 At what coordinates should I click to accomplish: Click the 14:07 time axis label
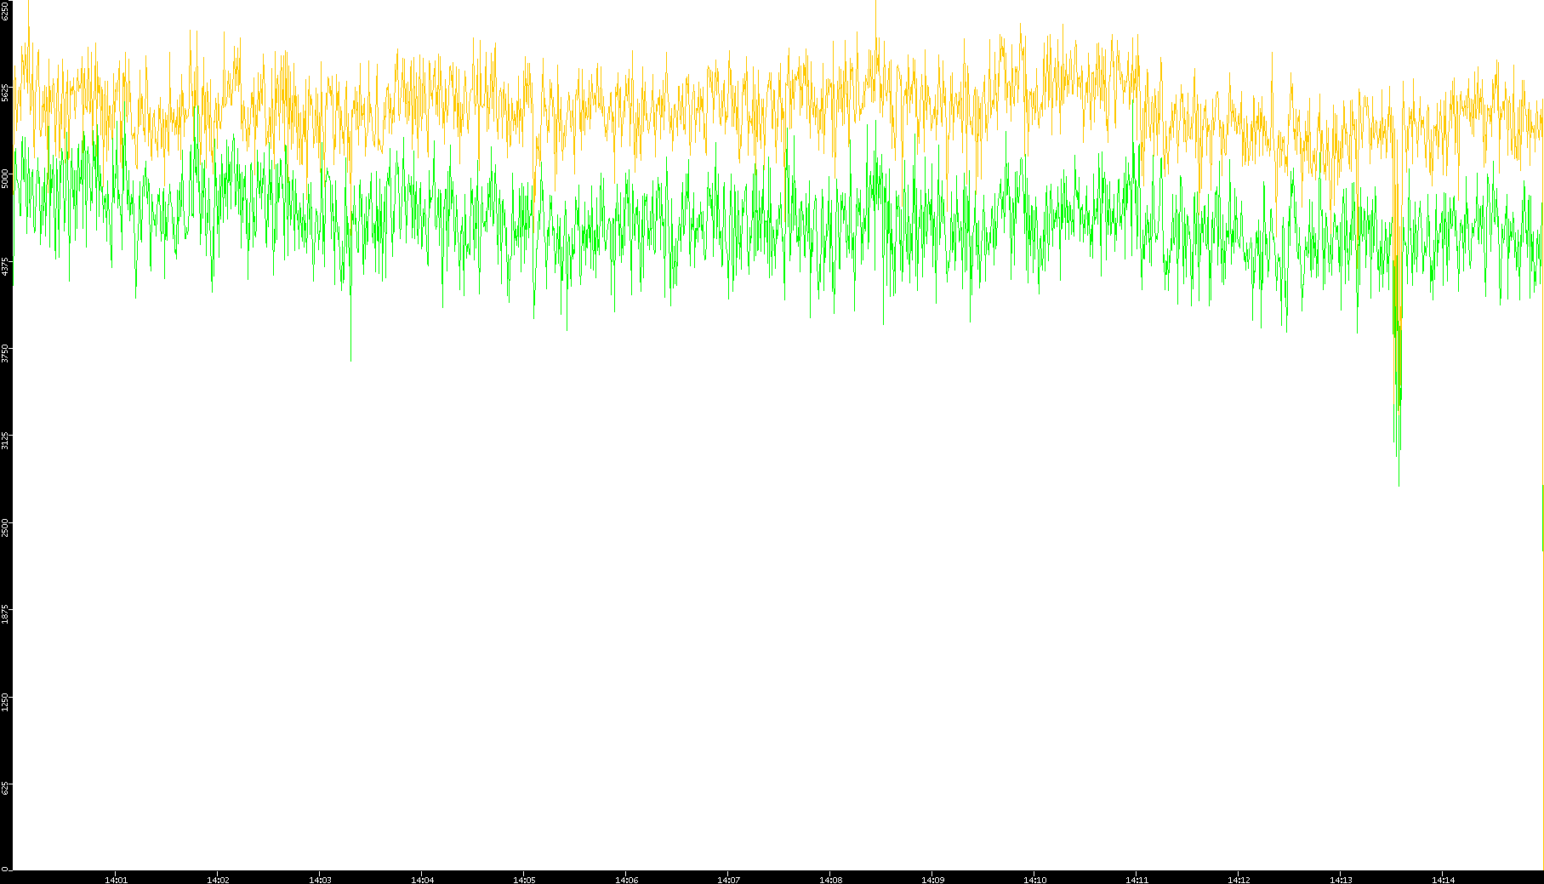(x=728, y=879)
